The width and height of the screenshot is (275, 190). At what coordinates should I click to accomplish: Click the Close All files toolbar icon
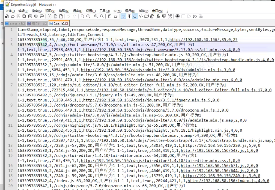(x=36, y=16)
